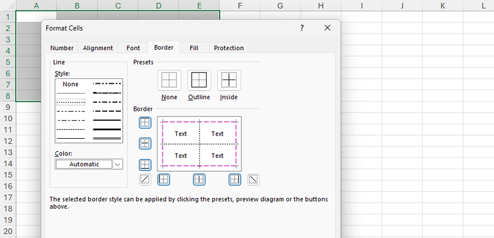Screen dimensions: 494x238
Task: Select the slanted dash-dot line style
Action: [107, 93]
